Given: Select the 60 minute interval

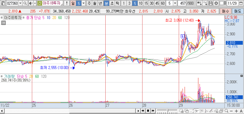Looking at the screenshot, I should (163, 3).
